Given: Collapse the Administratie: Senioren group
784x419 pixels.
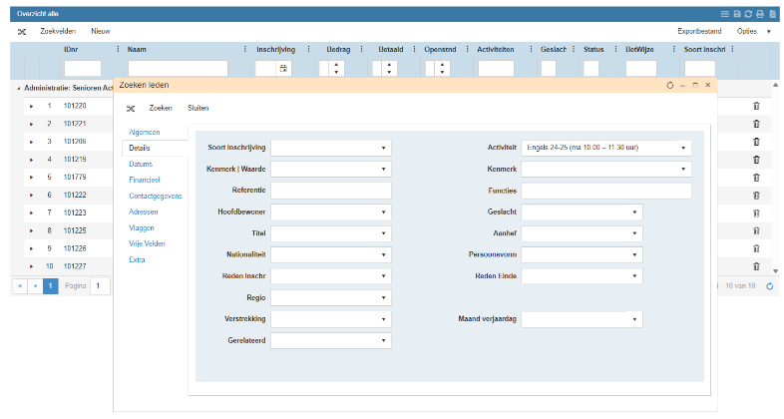Looking at the screenshot, I should click(16, 88).
